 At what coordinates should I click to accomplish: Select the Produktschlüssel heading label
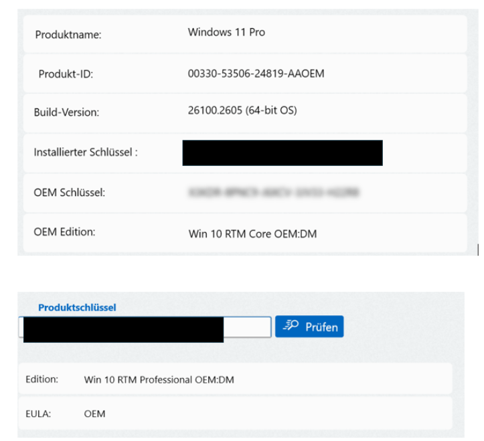(x=77, y=307)
